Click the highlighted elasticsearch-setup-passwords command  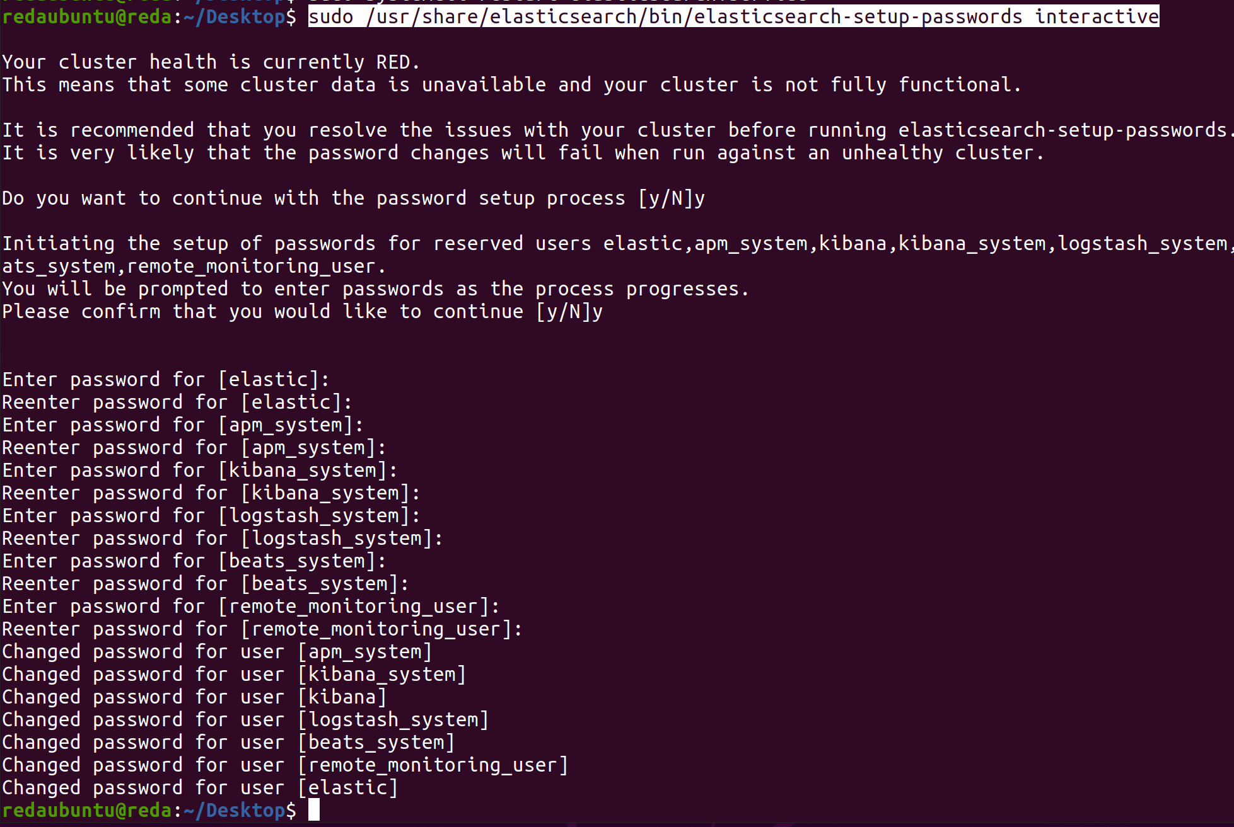point(733,16)
